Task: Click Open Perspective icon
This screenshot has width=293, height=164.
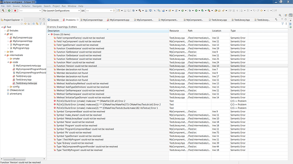Action: (286, 15)
